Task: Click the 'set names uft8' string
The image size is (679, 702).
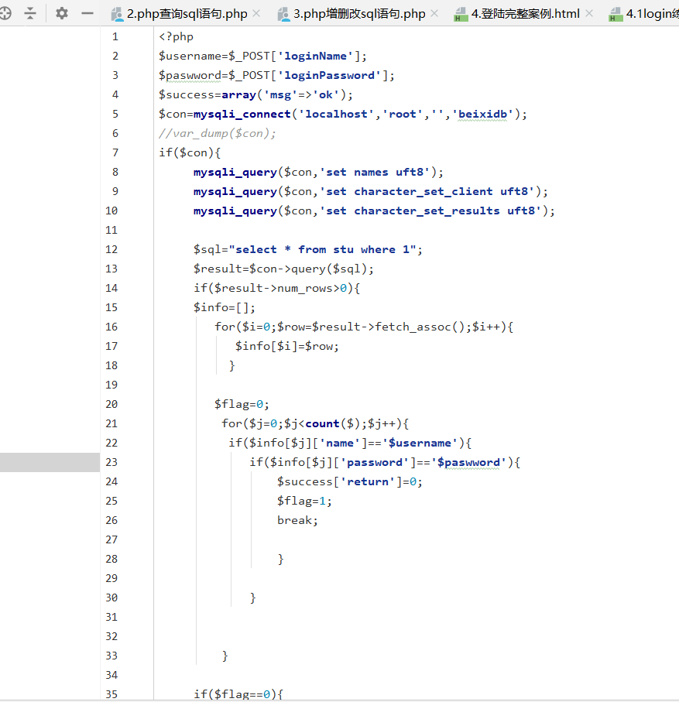Action: [375, 173]
